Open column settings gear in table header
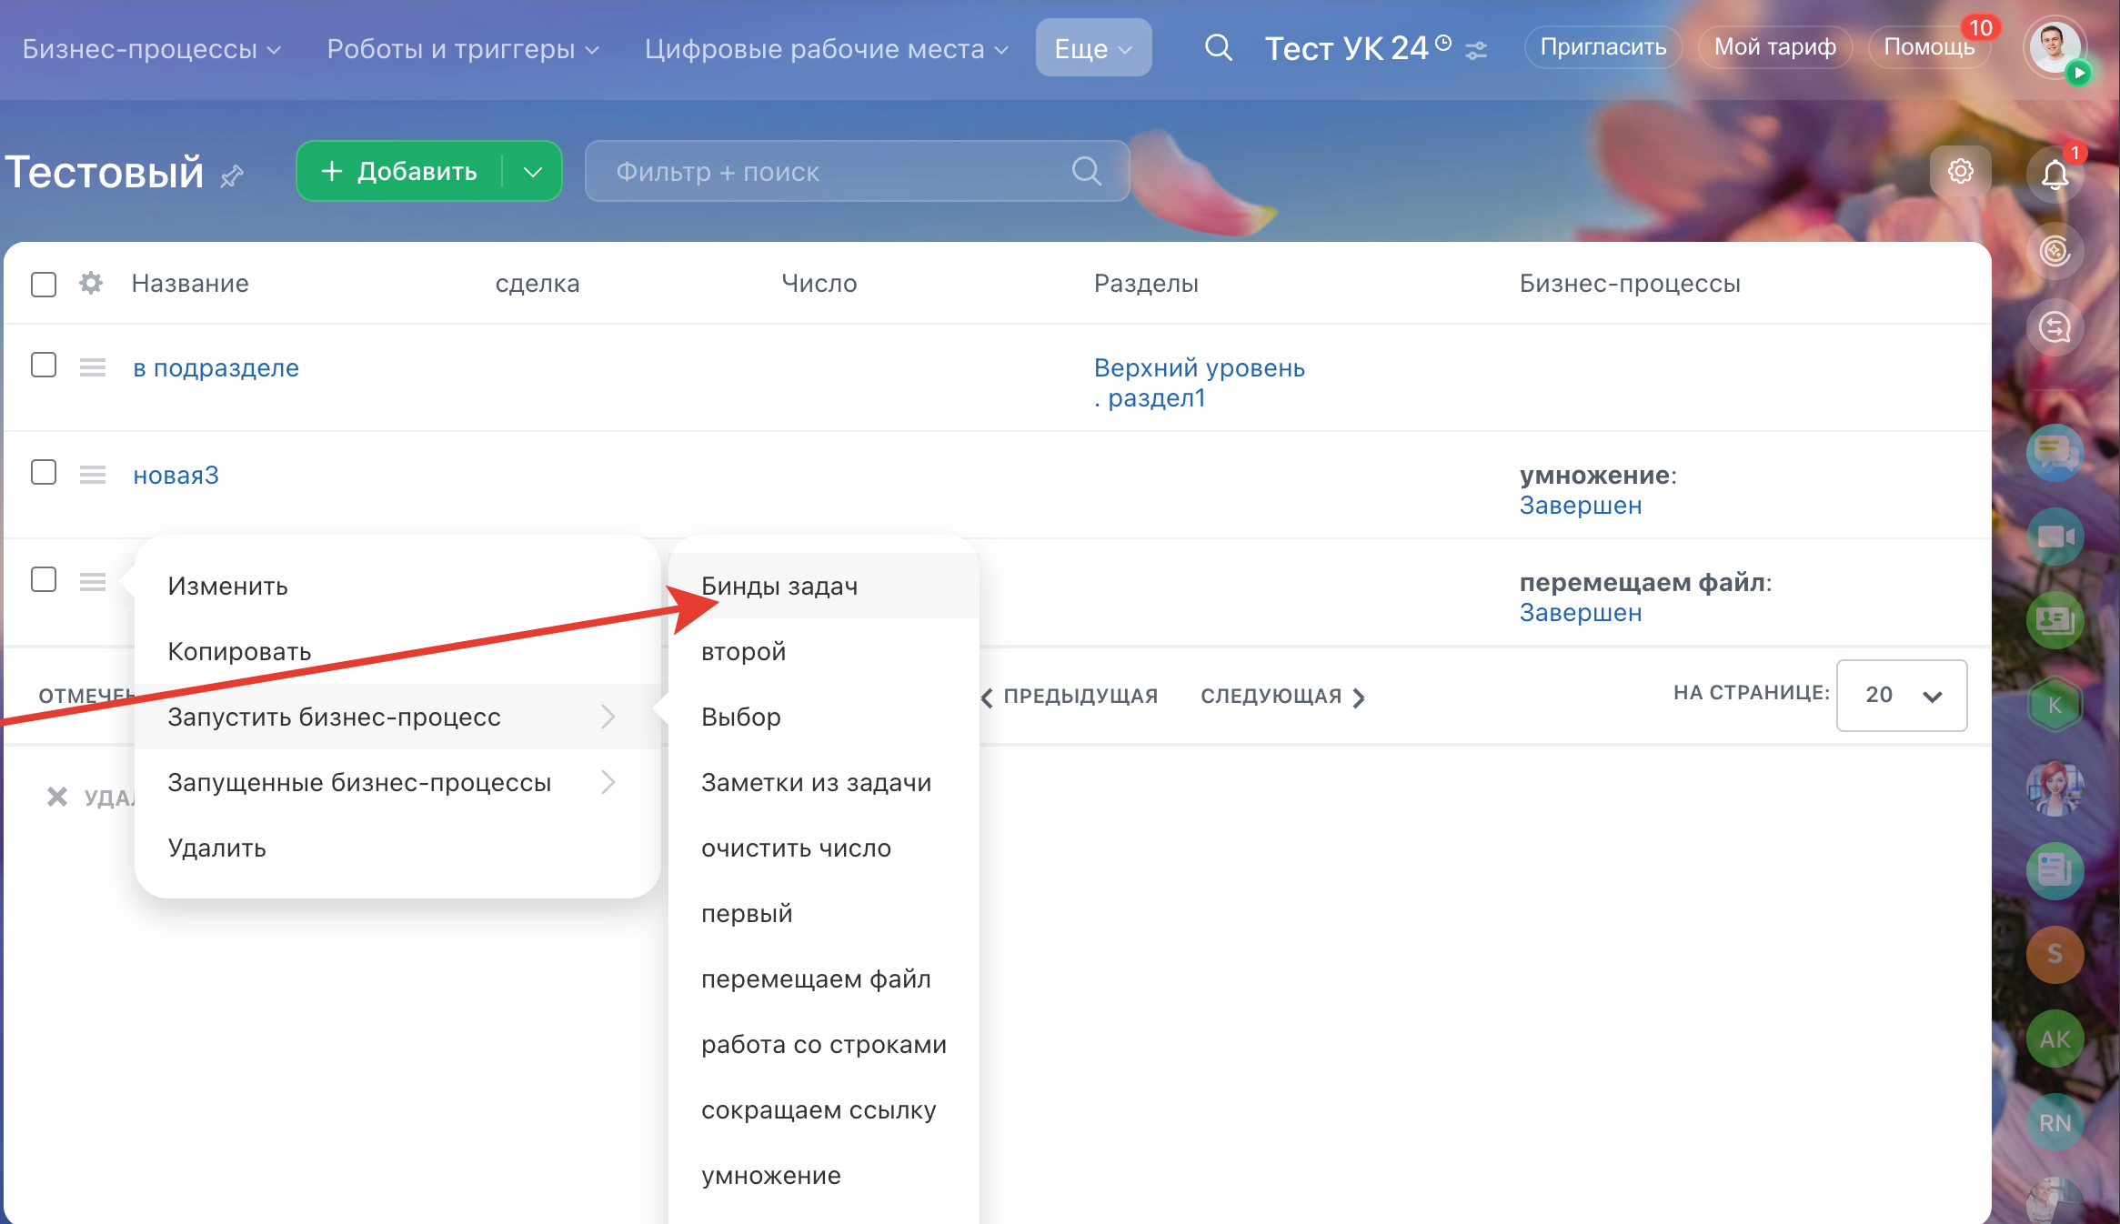Image resolution: width=2120 pixels, height=1224 pixels. (90, 283)
